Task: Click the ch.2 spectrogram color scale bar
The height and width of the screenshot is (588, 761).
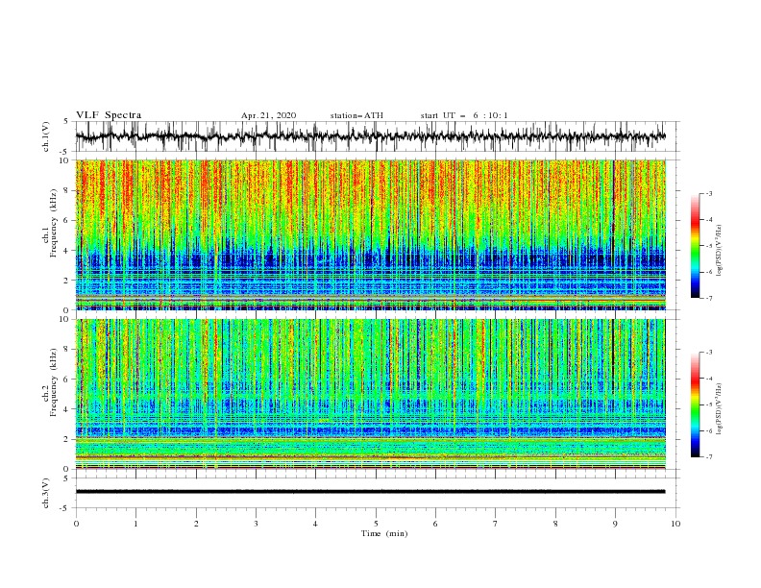Action: coord(695,404)
